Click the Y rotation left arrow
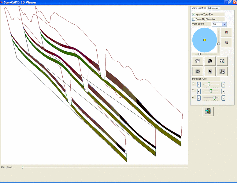237x183 pixels. click(x=199, y=91)
